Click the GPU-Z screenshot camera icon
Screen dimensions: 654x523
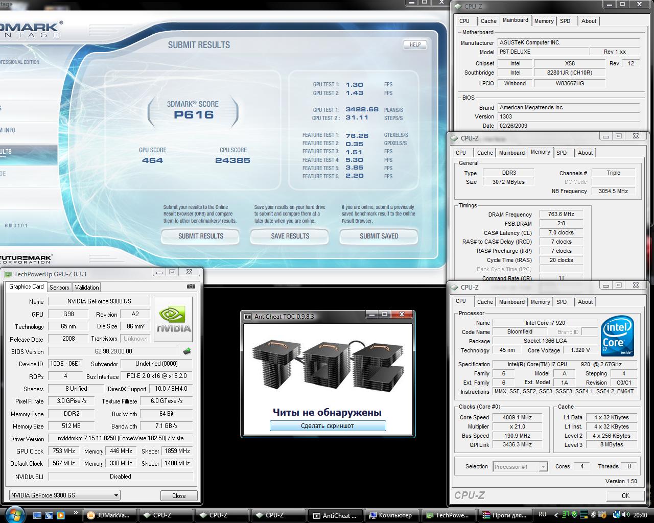pyautogui.click(x=191, y=287)
